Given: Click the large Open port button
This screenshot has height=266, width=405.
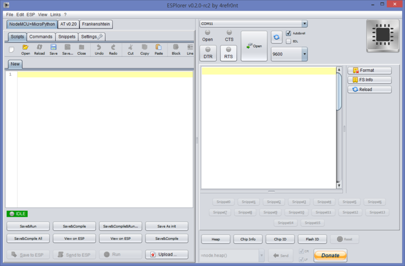Looking at the screenshot, I should point(254,46).
